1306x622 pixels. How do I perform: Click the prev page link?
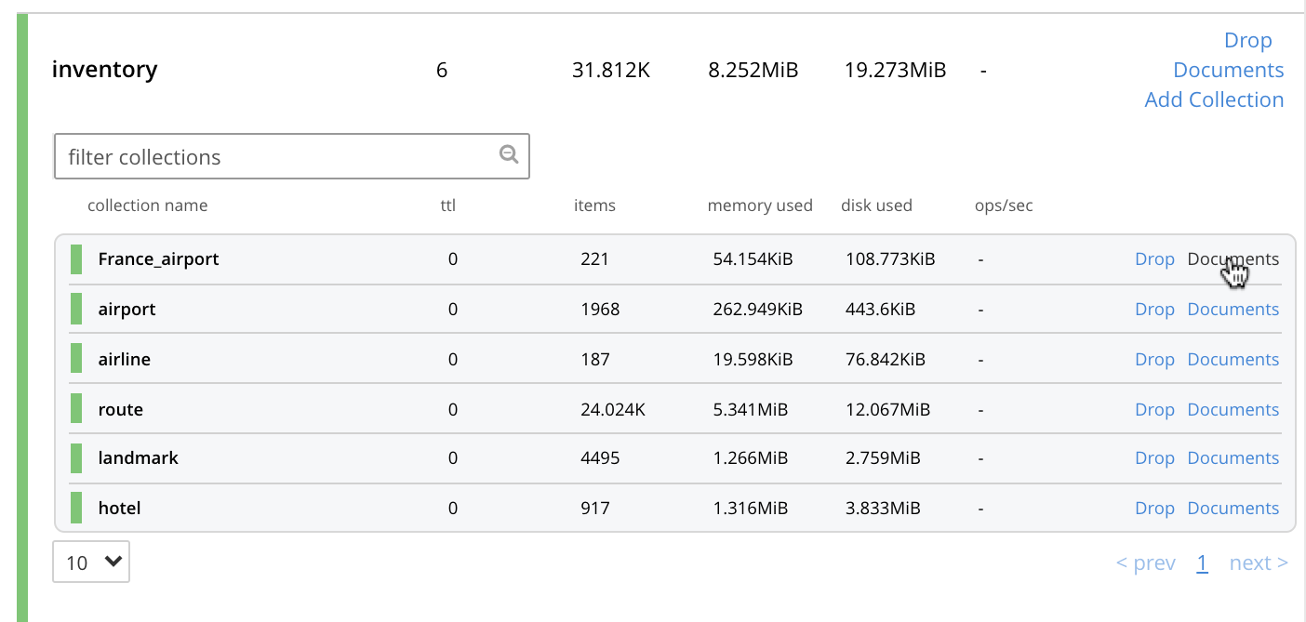point(1145,562)
